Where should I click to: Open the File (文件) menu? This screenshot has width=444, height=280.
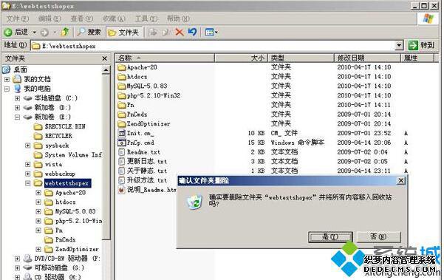(17, 18)
